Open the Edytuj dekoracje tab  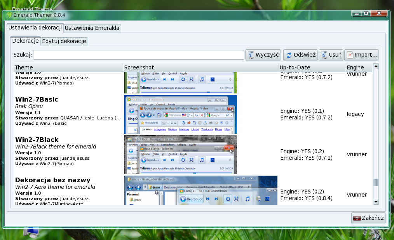click(64, 41)
